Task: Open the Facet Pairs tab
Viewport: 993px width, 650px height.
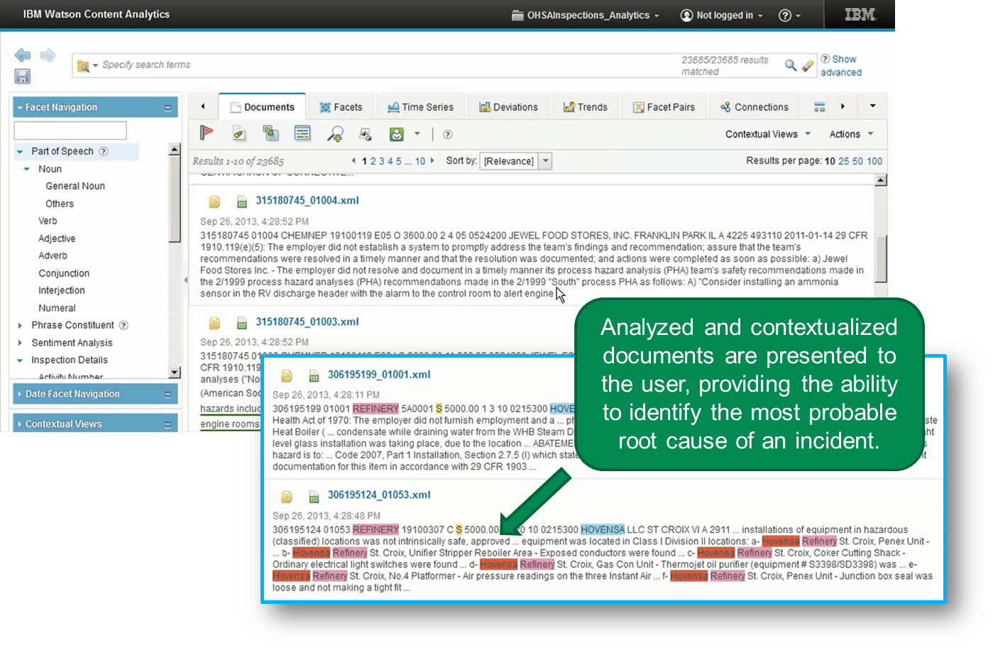Action: click(x=664, y=107)
